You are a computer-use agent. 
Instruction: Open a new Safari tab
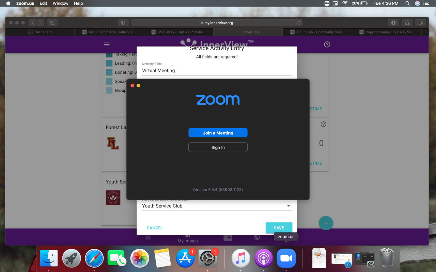click(425, 32)
